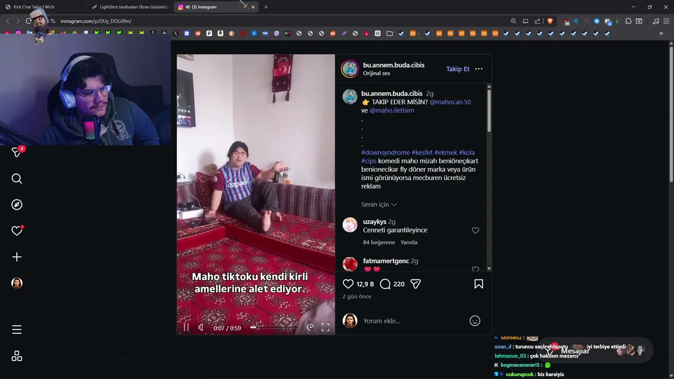
Task: Click the post author's header avatar
Action: (350, 69)
